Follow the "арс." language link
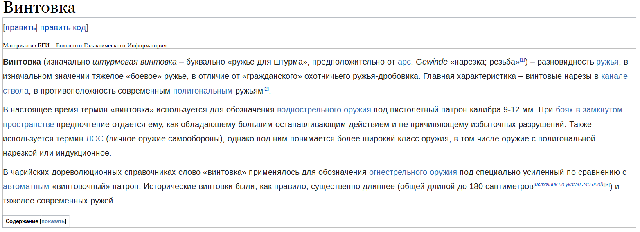Image resolution: width=640 pixels, height=232 pixels. point(404,62)
